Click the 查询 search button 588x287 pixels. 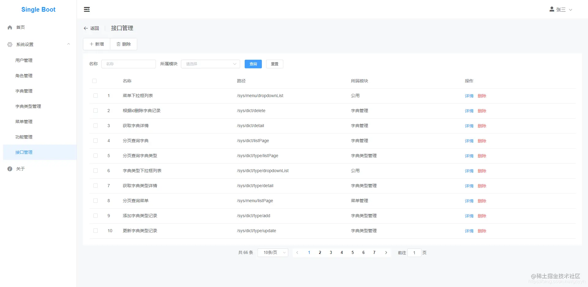(x=253, y=64)
